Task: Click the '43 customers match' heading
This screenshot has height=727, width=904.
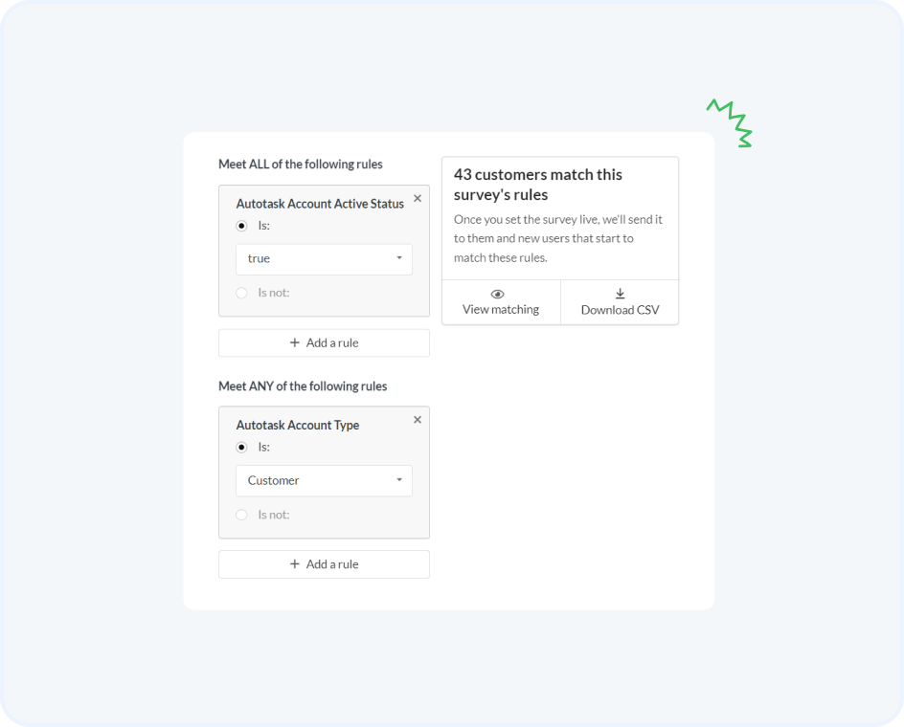Action: (x=538, y=185)
